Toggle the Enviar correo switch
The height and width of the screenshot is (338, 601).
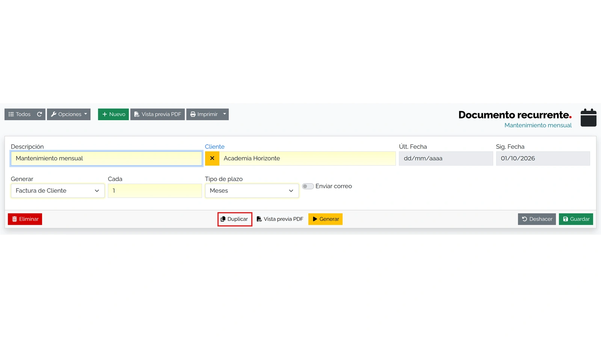[x=308, y=186]
